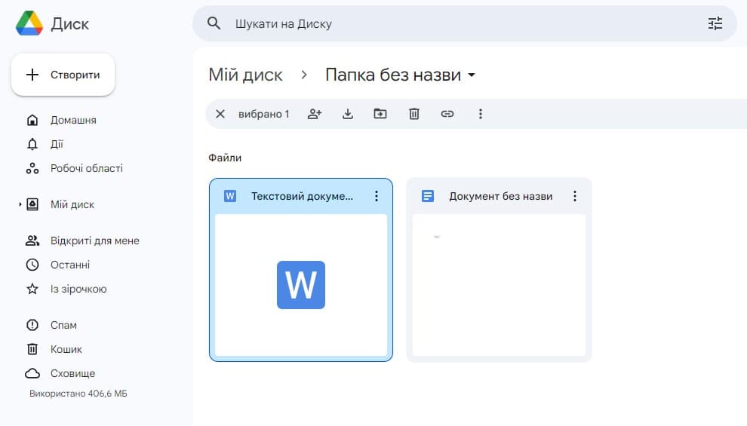
Task: Select the Документ без назви thumbnail
Action: 499,285
